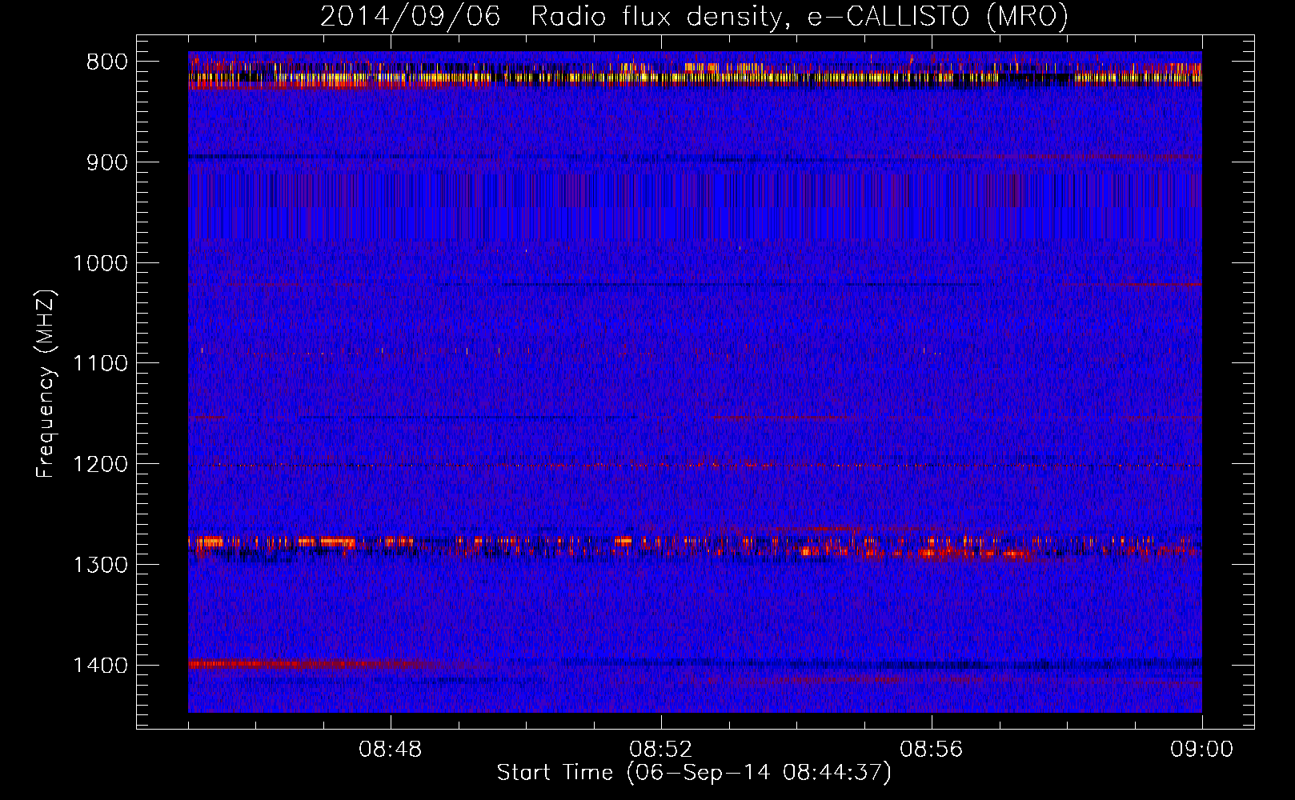Screen dimensions: 1295x800
Task: Click the 800 frequency tick label
Action: tap(107, 62)
